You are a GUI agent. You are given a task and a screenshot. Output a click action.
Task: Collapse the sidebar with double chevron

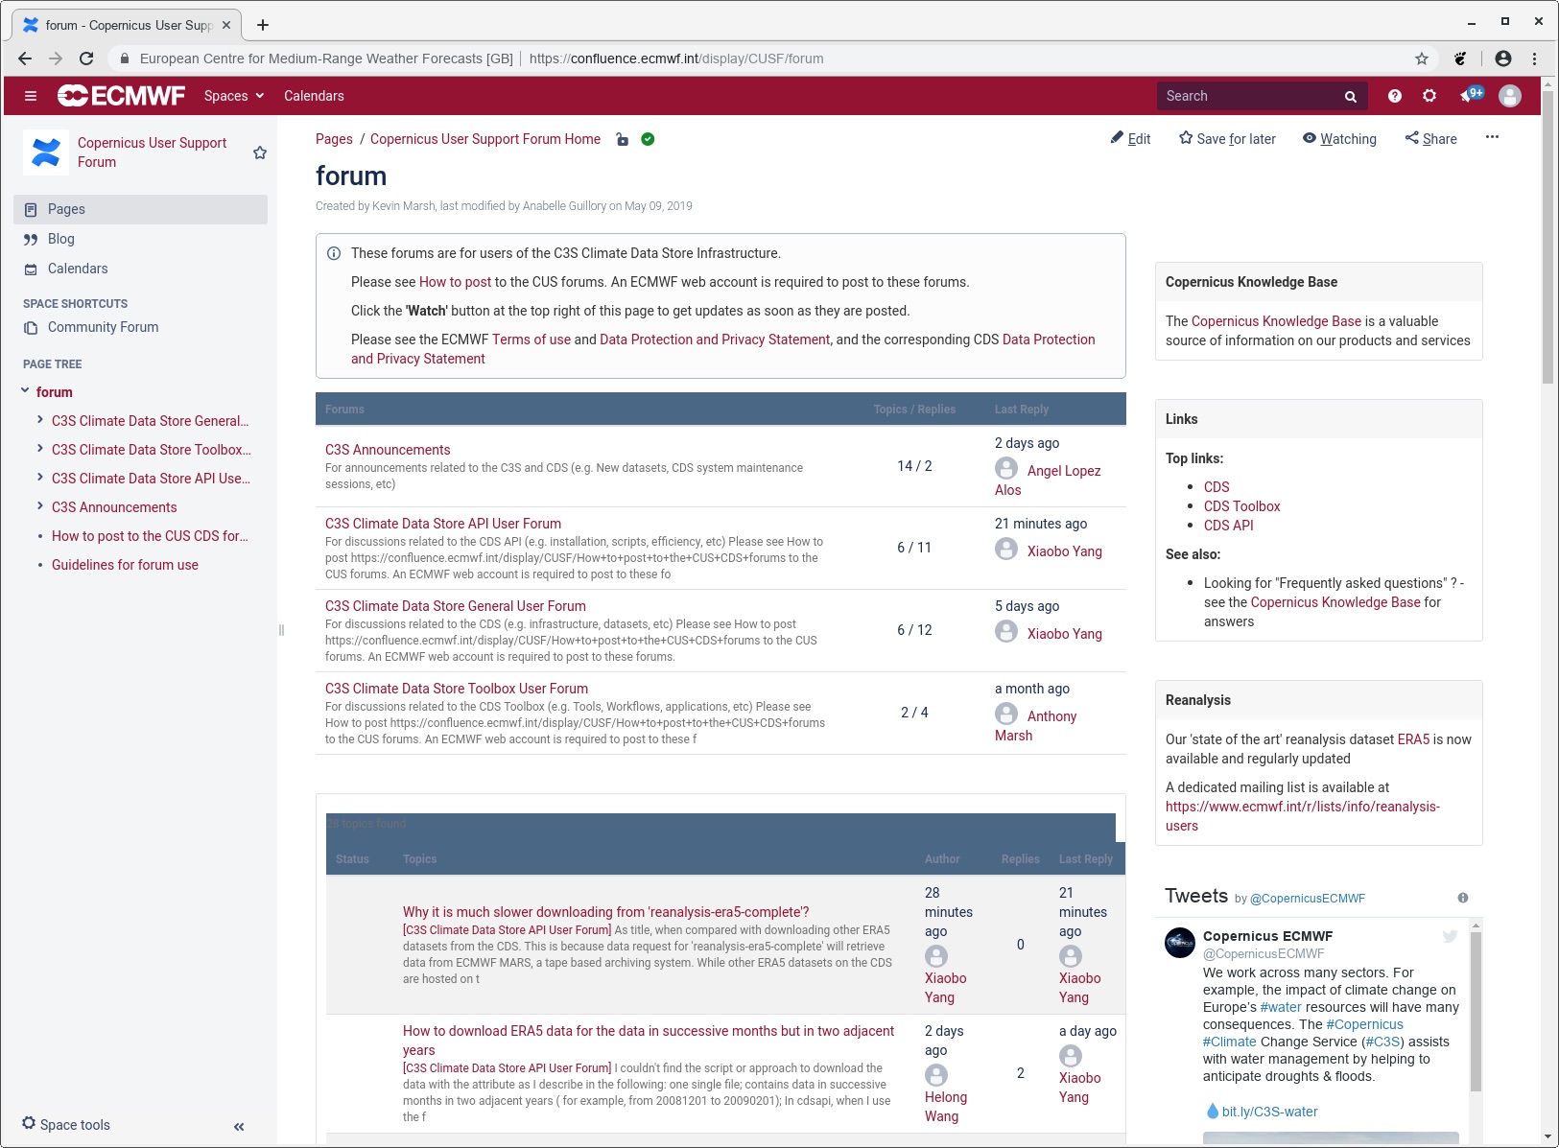(239, 1127)
